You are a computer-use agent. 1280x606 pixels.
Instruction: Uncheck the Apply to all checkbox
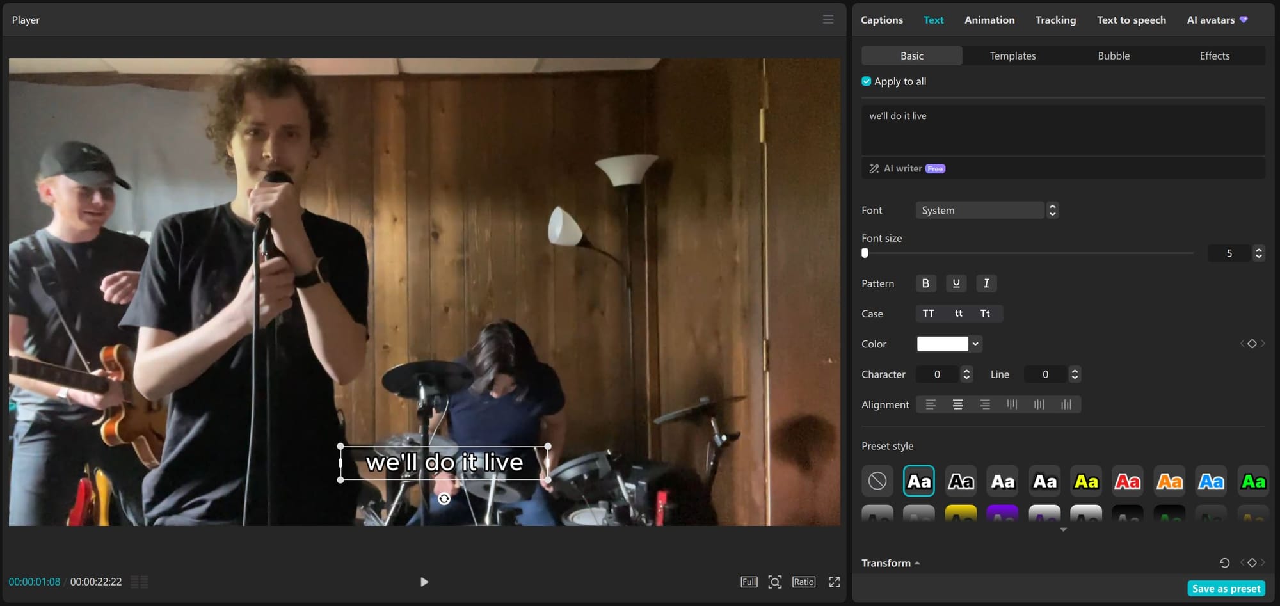click(867, 81)
